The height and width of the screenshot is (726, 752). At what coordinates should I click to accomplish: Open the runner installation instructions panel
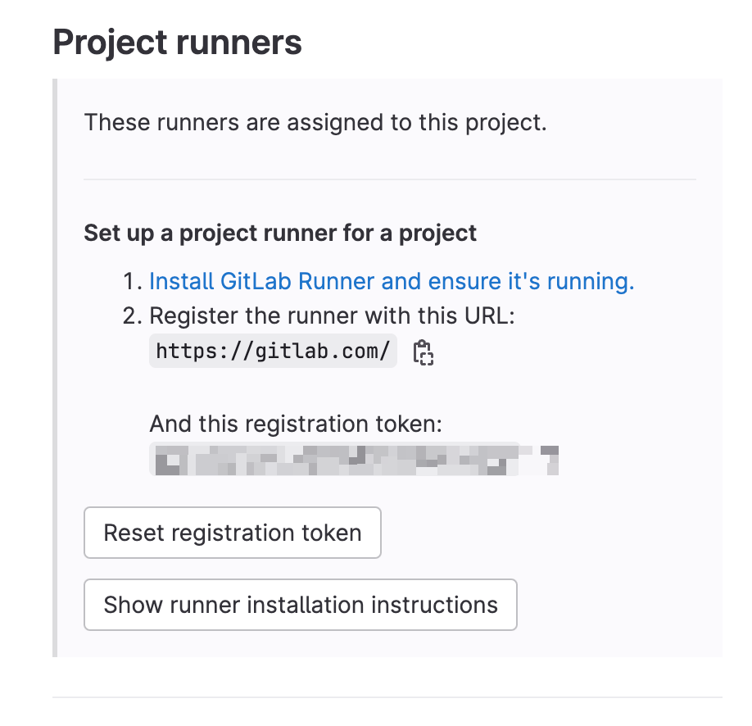301,604
